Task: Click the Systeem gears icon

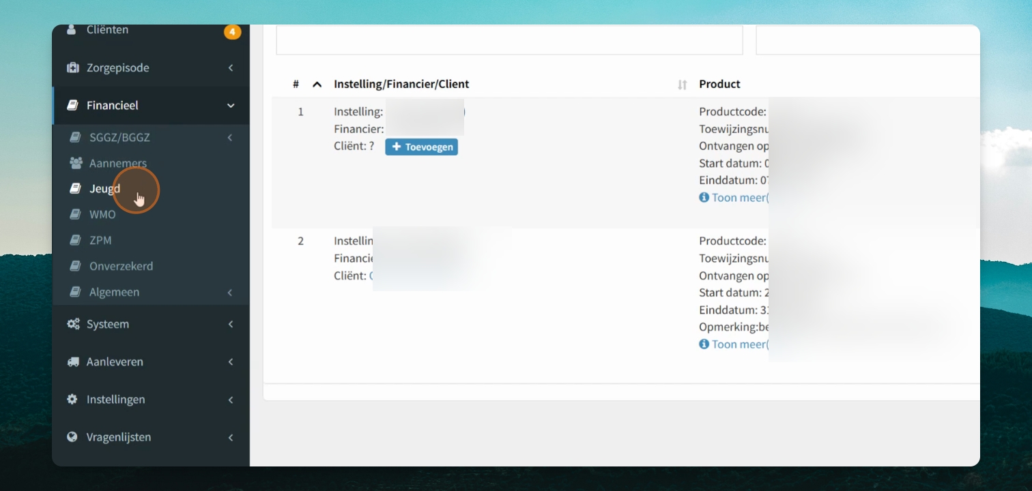Action: (x=73, y=324)
